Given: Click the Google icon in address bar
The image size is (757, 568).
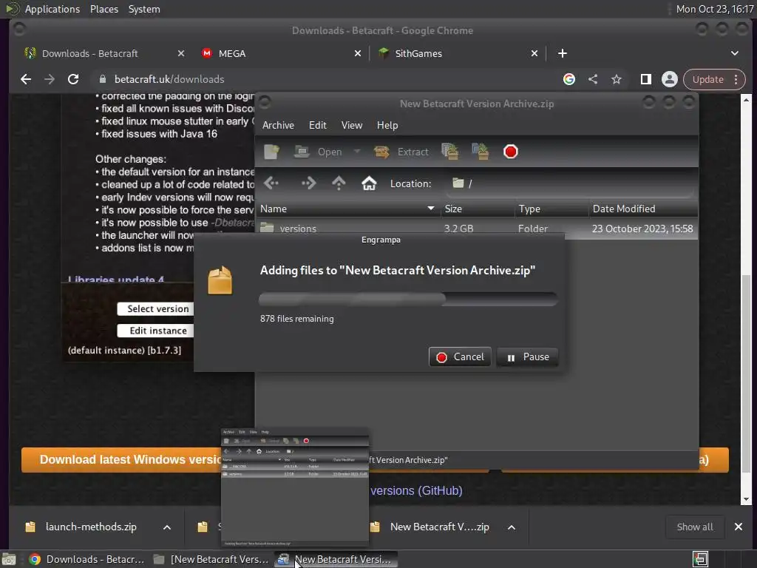Looking at the screenshot, I should click(569, 79).
